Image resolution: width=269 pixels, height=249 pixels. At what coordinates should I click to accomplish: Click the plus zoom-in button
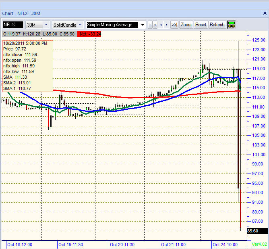(155, 25)
